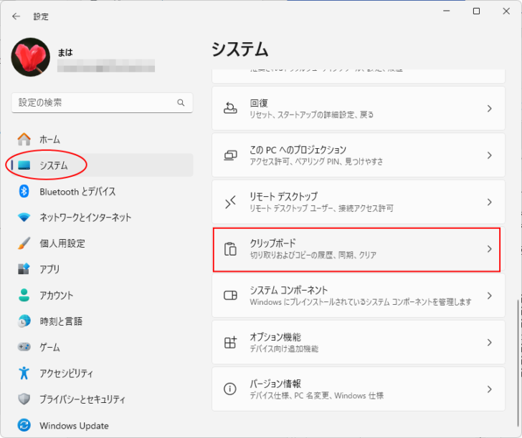Screen dimensions: 522x438
Task: Open ネットワークとインターネット settings
Action: pyautogui.click(x=85, y=218)
